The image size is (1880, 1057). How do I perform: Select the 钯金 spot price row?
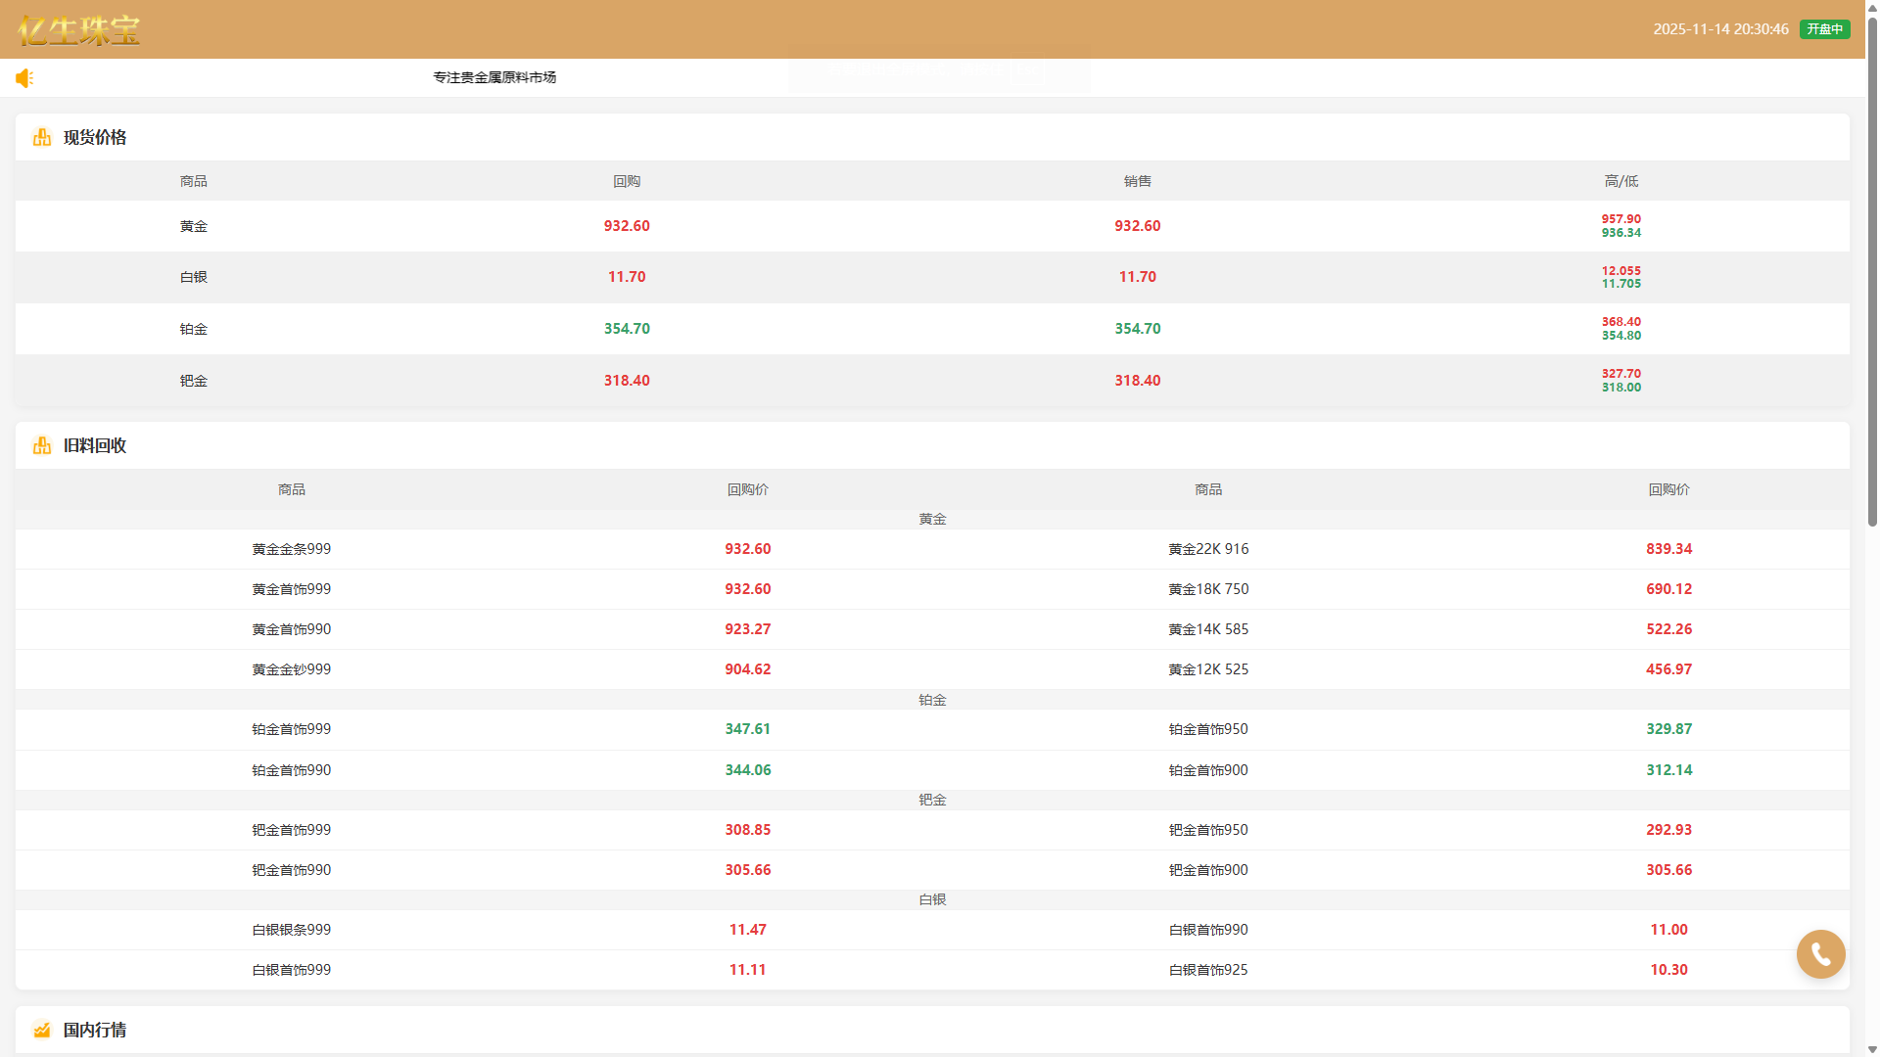click(193, 381)
